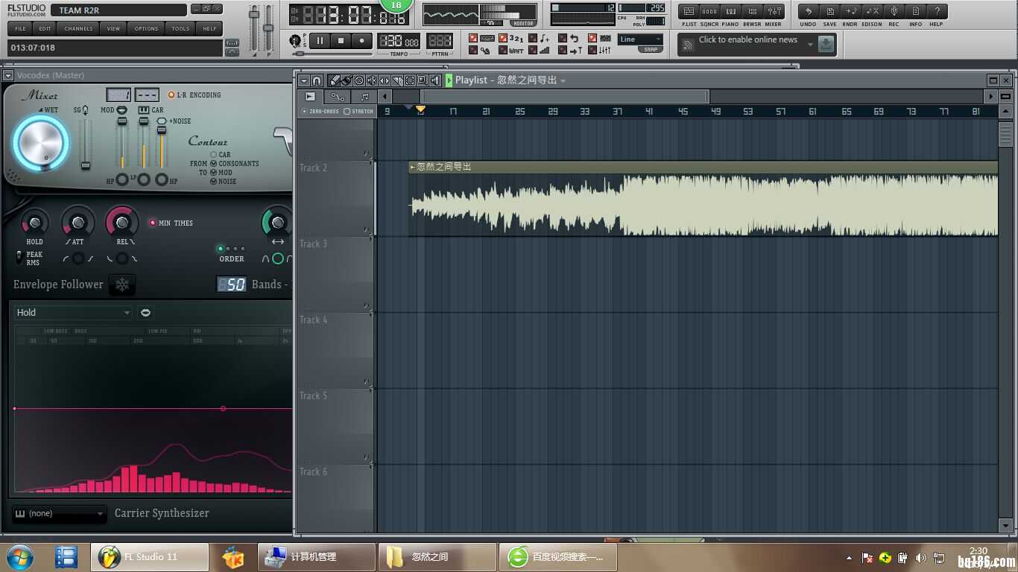Open the step sequencer SQNCR icon

[x=709, y=11]
